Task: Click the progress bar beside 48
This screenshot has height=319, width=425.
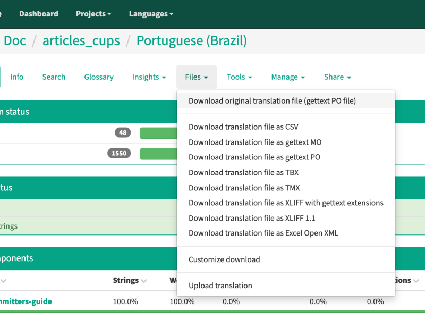Action: pos(158,133)
